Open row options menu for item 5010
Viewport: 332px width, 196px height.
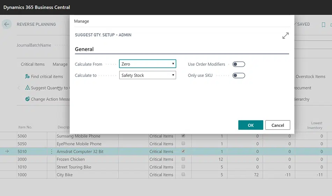coord(52,152)
